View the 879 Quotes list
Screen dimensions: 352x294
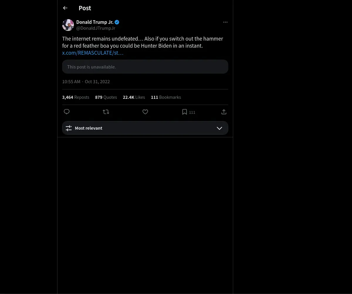106,97
